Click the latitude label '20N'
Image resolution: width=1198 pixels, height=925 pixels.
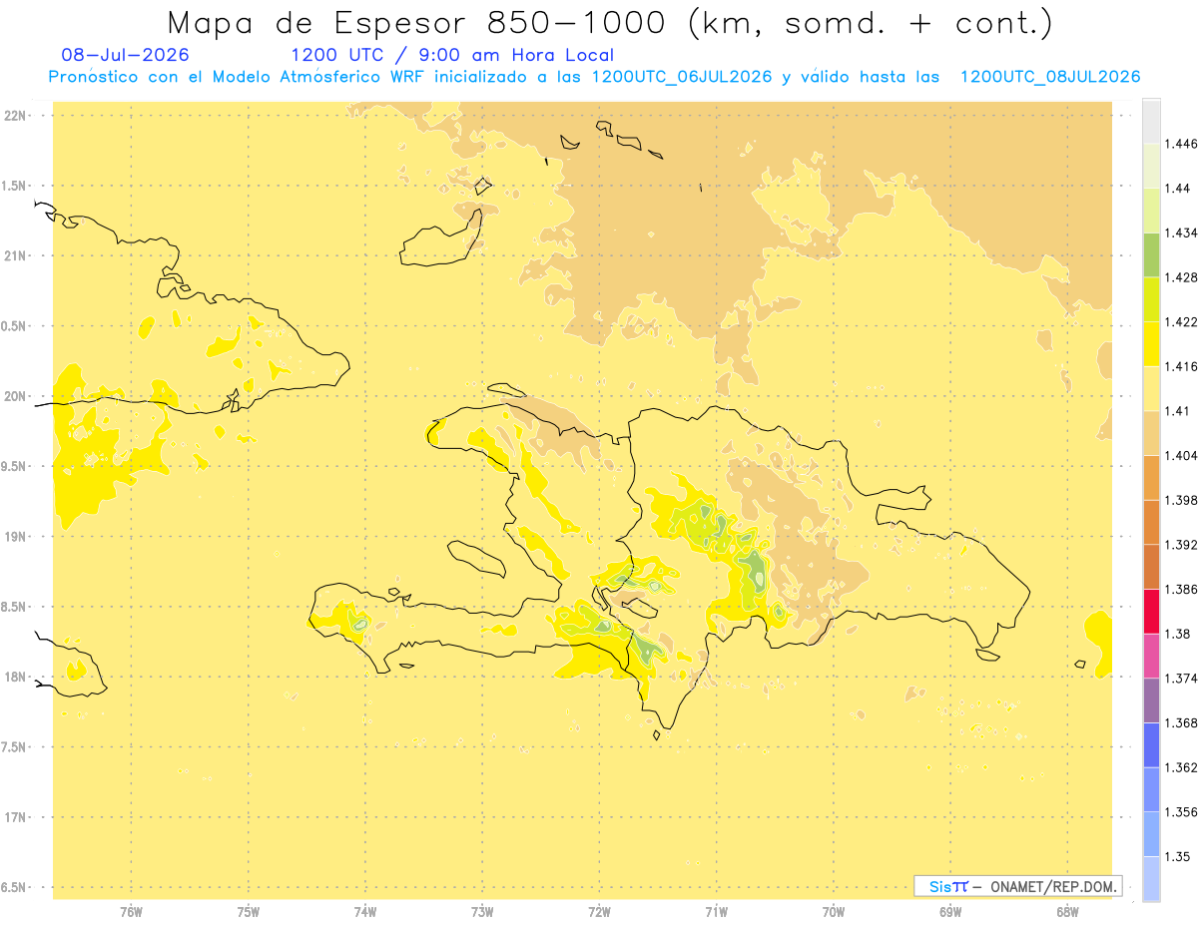[15, 396]
